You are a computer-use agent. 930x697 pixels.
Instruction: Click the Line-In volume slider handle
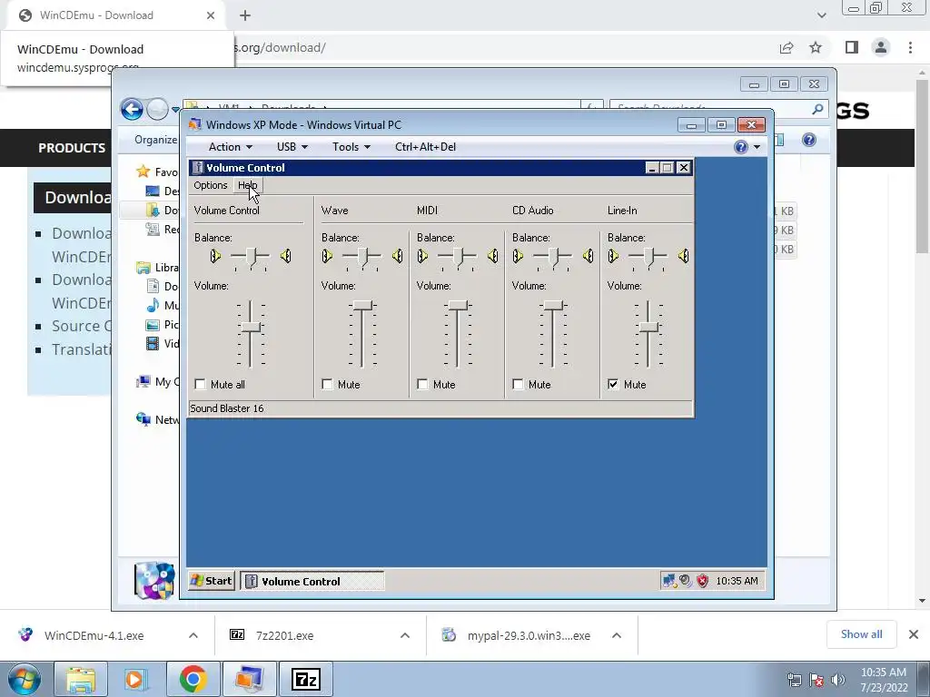648,327
